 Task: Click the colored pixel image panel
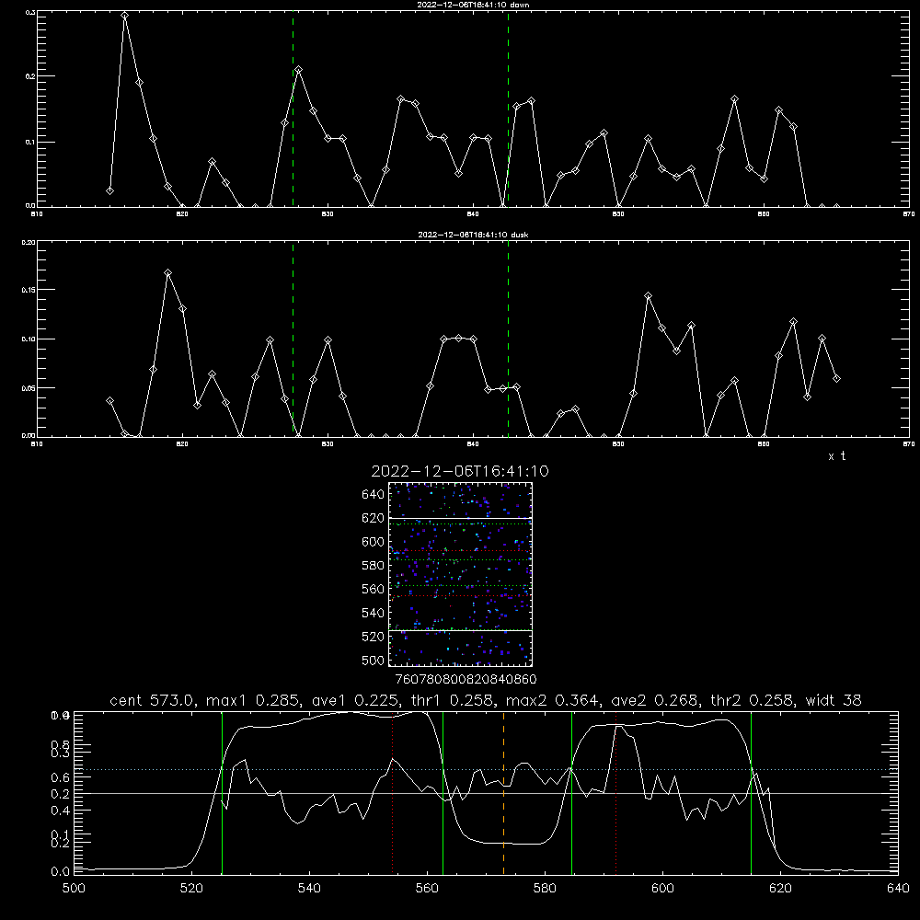[x=461, y=574]
